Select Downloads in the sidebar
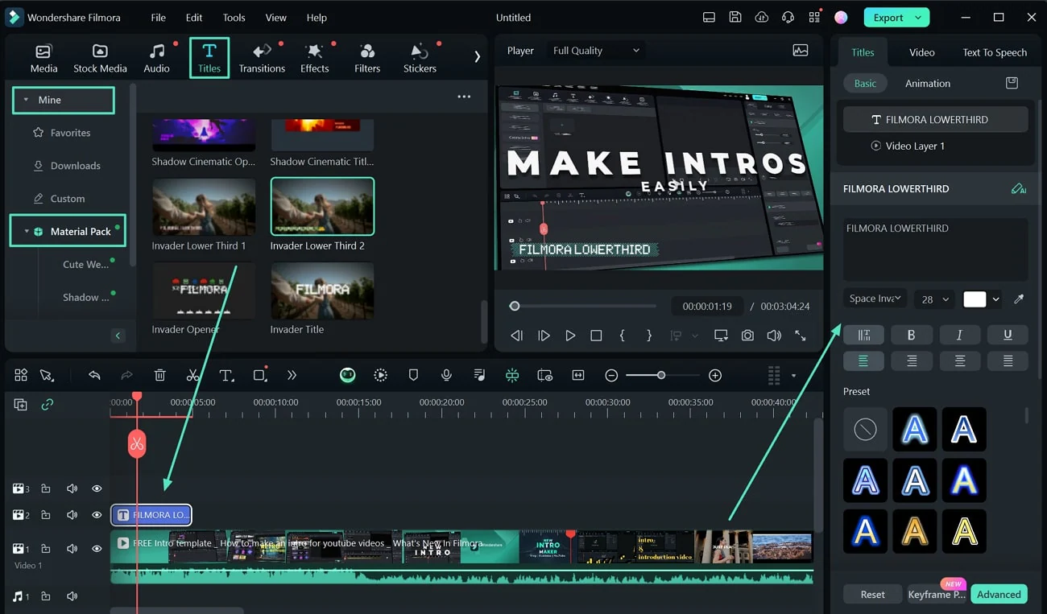1047x614 pixels. click(68, 166)
